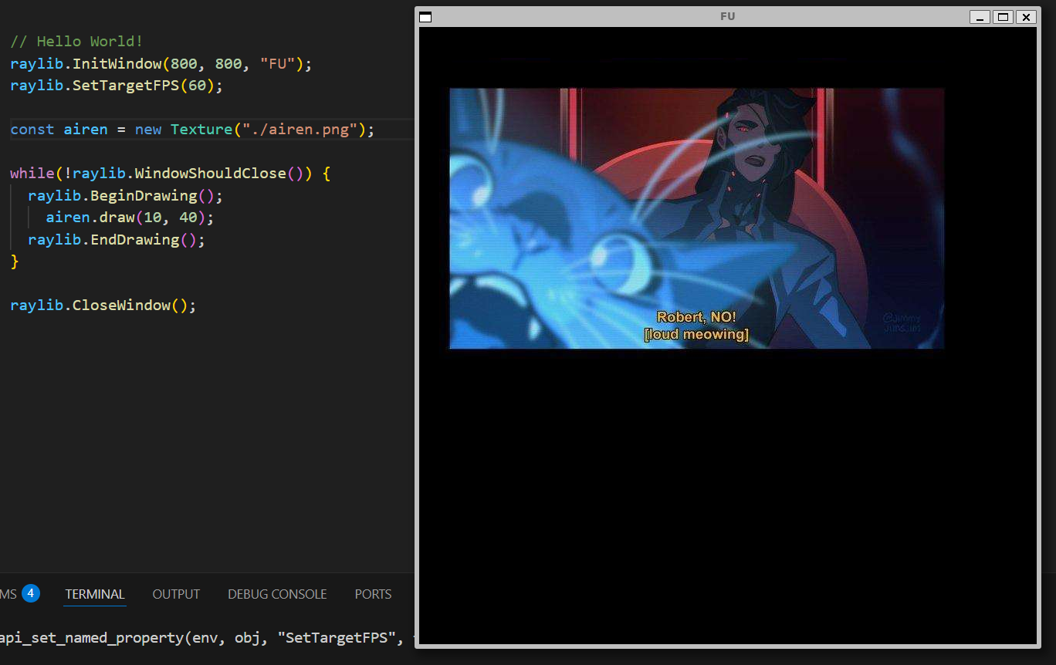Click the raylib.BeginDrawing() line
This screenshot has width=1056, height=665.
(125, 196)
